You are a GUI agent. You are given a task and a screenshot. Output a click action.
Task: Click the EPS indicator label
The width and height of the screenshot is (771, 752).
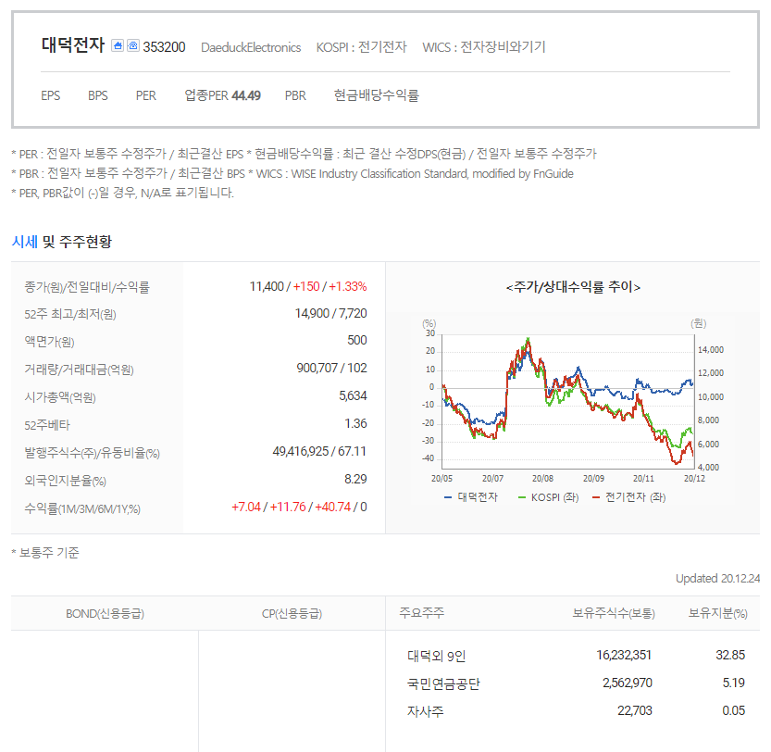(x=51, y=95)
